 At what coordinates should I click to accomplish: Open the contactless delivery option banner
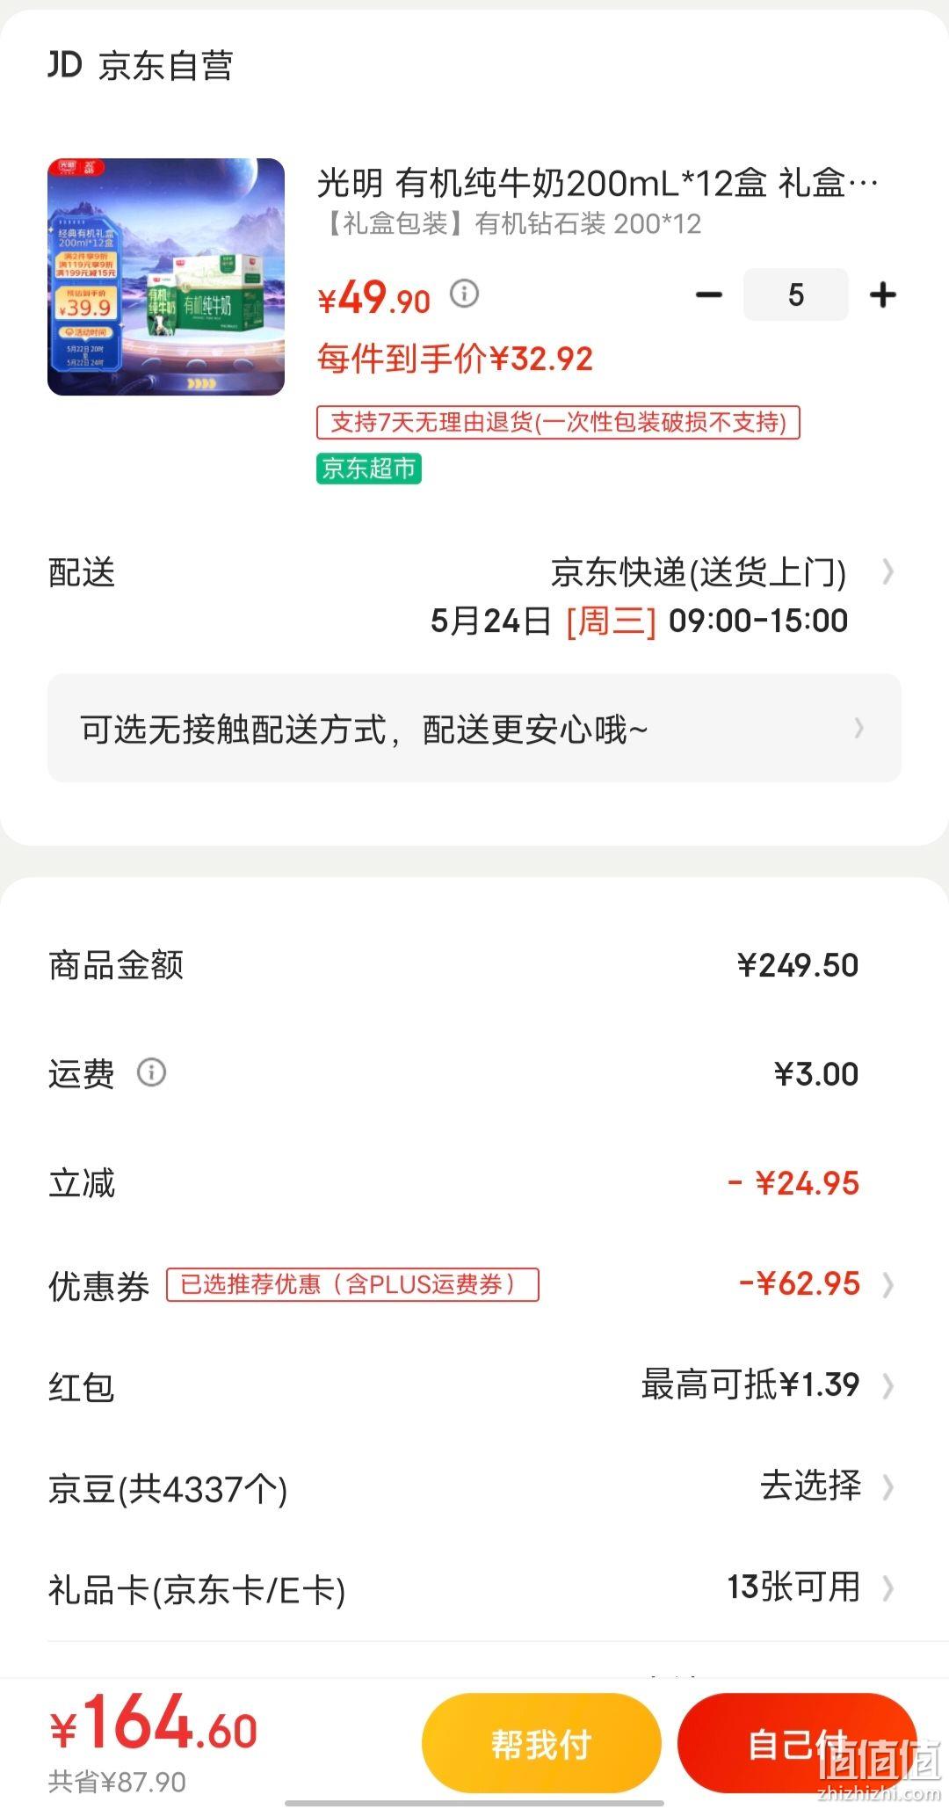[x=474, y=728]
